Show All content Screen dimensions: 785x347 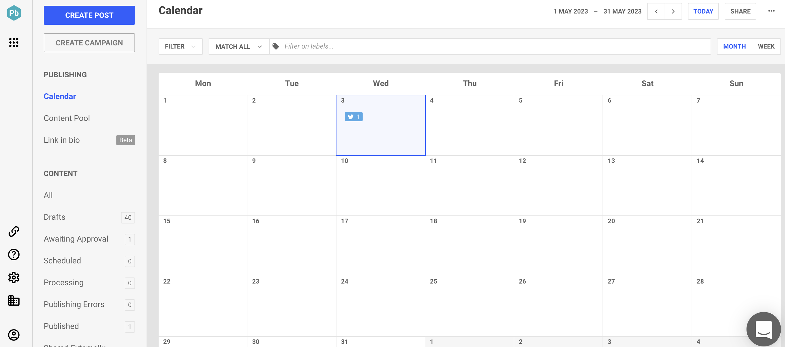[x=48, y=195]
